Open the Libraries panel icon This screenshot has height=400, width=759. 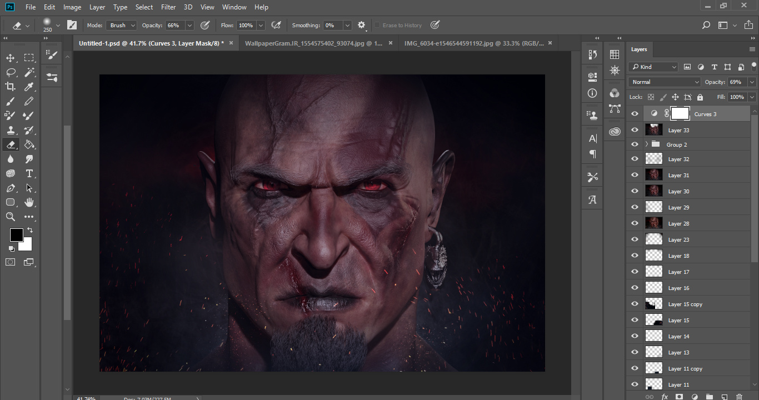coord(615,132)
